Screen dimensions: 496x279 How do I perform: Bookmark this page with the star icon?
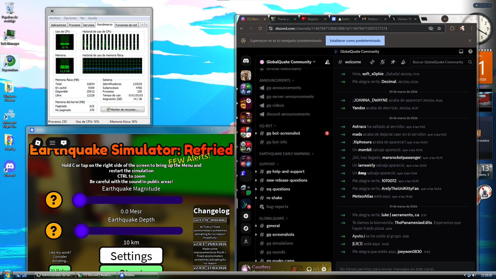tap(439, 29)
